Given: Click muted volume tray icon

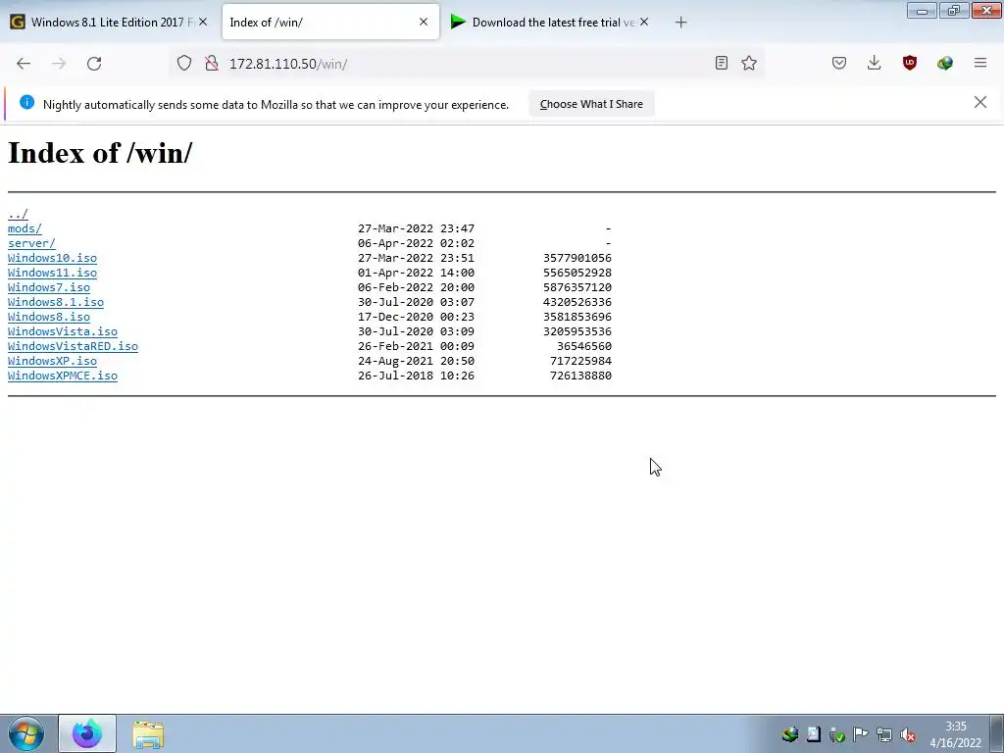Looking at the screenshot, I should point(907,734).
